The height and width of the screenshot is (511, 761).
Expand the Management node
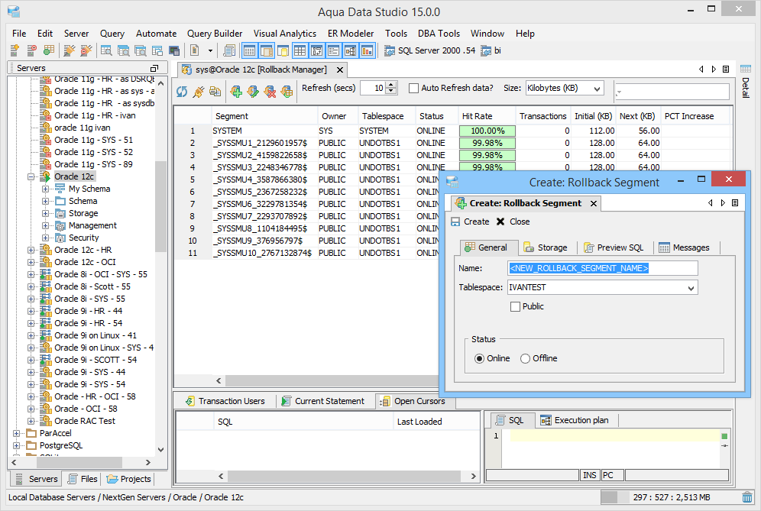[45, 225]
